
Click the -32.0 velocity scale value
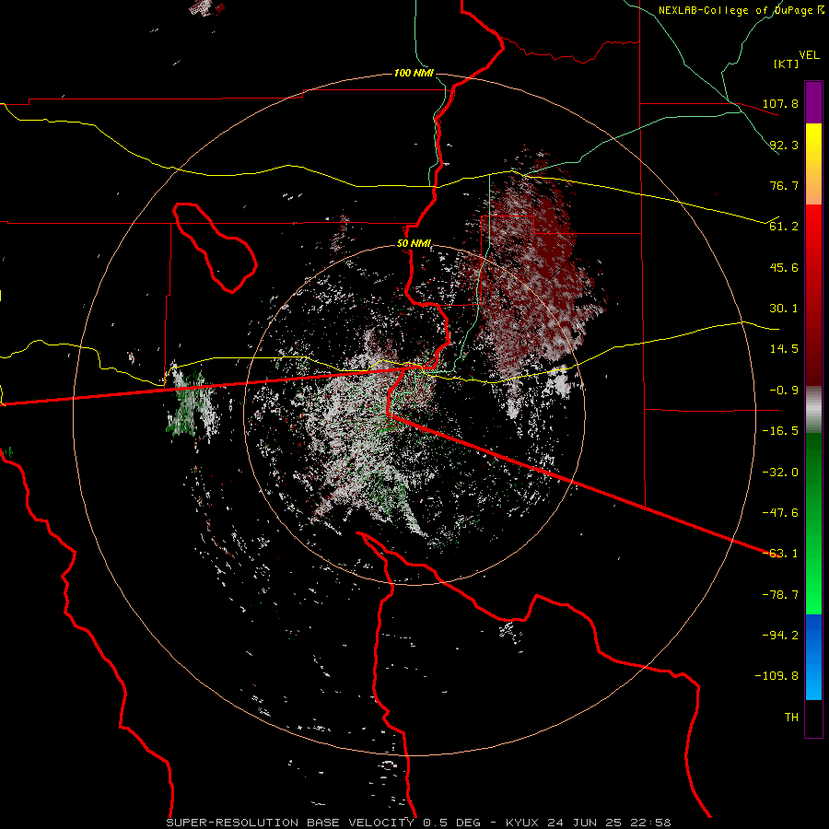point(780,473)
